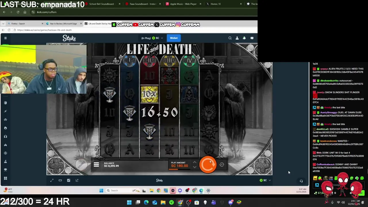Select the grid icon at sidebar bottom
The height and width of the screenshot is (207, 368).
(5, 178)
